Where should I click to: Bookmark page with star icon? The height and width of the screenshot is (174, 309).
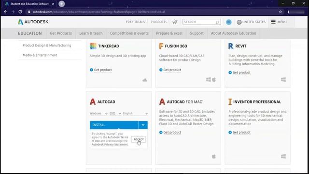coord(281,12)
